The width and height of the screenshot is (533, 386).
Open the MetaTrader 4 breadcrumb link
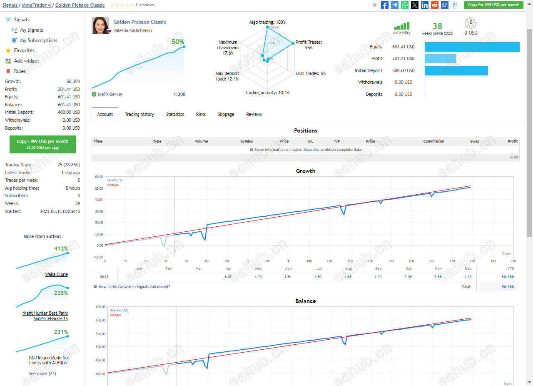tap(36, 5)
